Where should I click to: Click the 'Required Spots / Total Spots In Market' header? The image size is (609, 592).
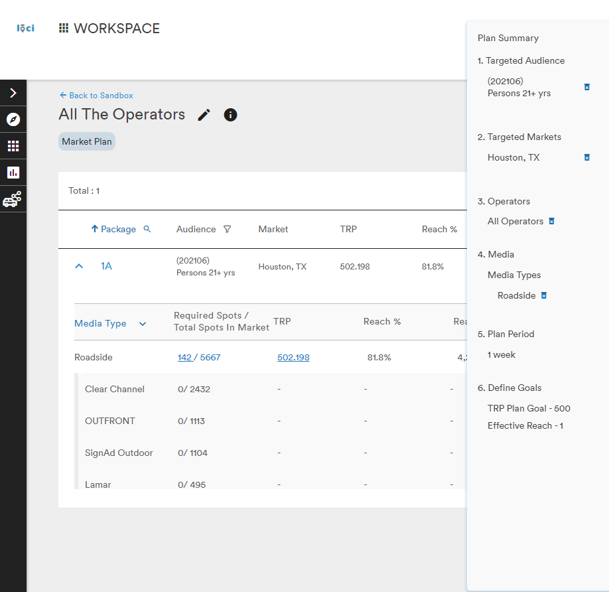pyautogui.click(x=222, y=321)
